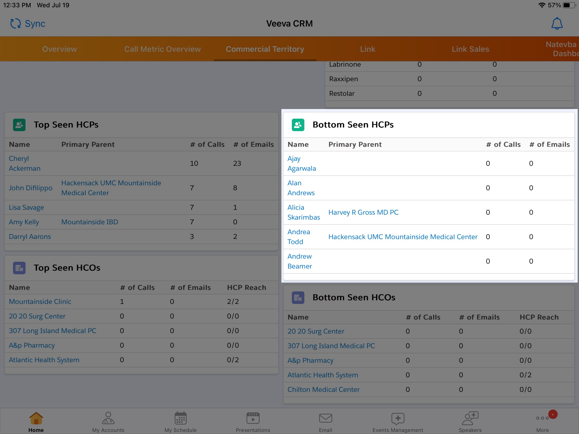The image size is (579, 434).
Task: Open the notifications bell
Action: [x=557, y=23]
